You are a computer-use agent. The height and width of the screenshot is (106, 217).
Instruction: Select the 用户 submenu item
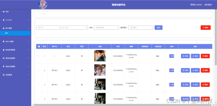coord(15,33)
